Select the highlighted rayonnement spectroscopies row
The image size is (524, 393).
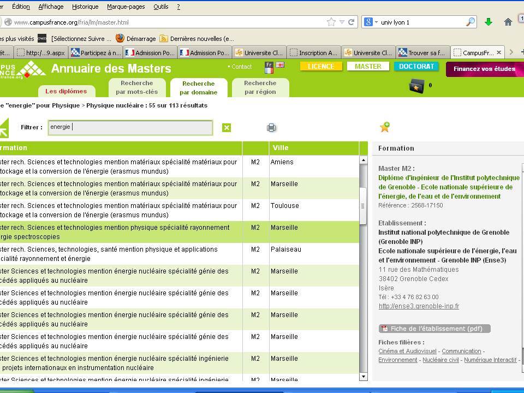(x=180, y=232)
